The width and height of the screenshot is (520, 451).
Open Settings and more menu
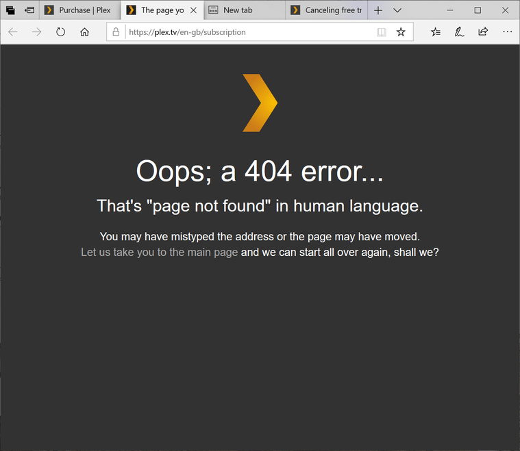coord(508,31)
